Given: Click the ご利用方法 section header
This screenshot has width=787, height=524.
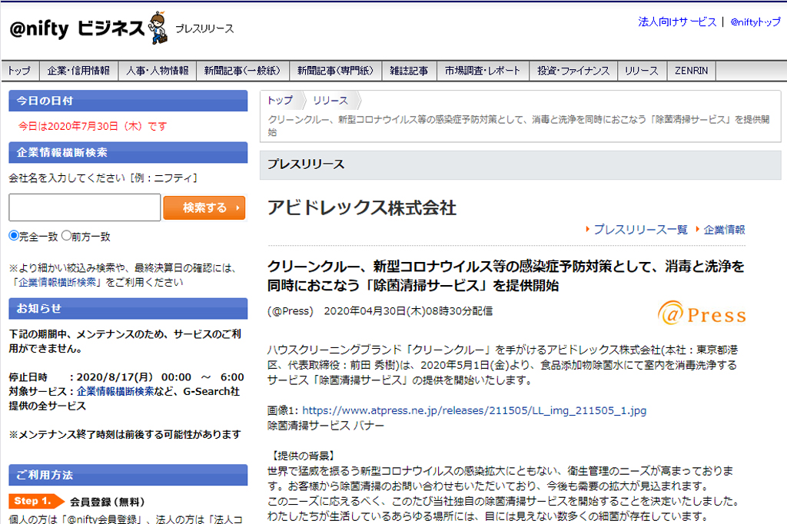Looking at the screenshot, I should tap(128, 475).
